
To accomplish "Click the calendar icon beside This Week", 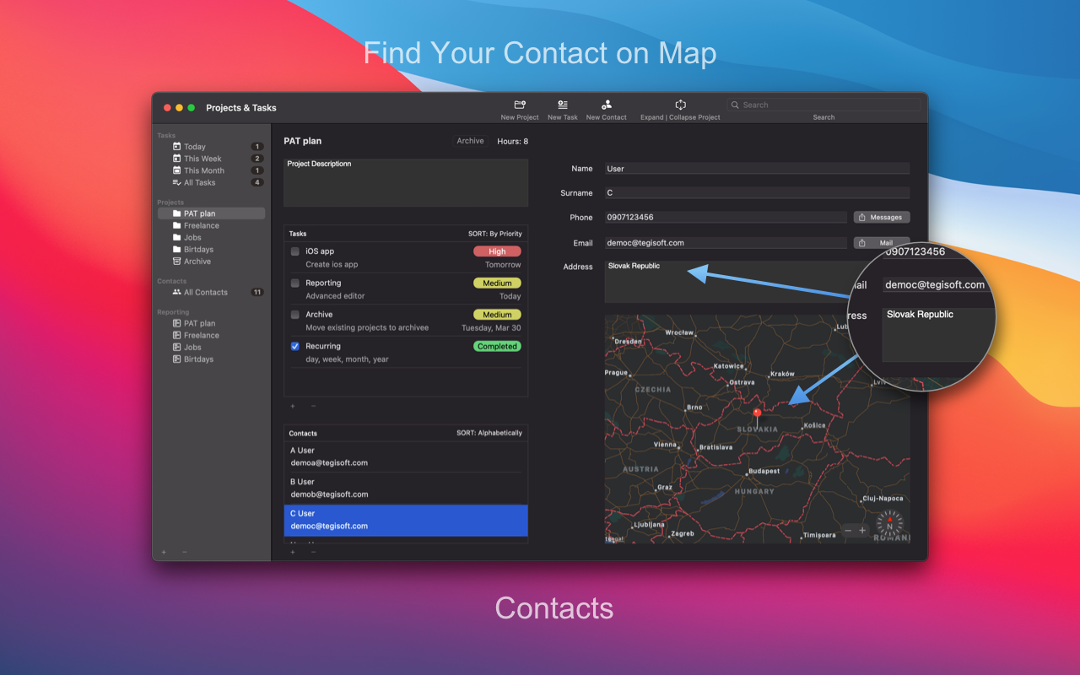I will click(x=176, y=159).
